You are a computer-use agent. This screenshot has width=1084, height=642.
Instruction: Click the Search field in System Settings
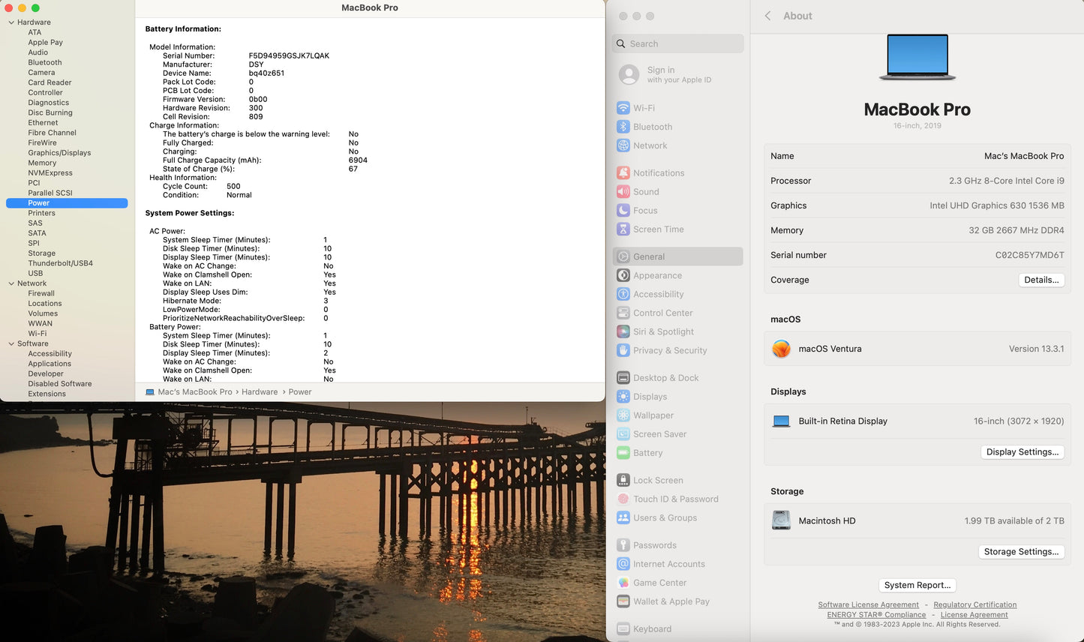tap(678, 43)
